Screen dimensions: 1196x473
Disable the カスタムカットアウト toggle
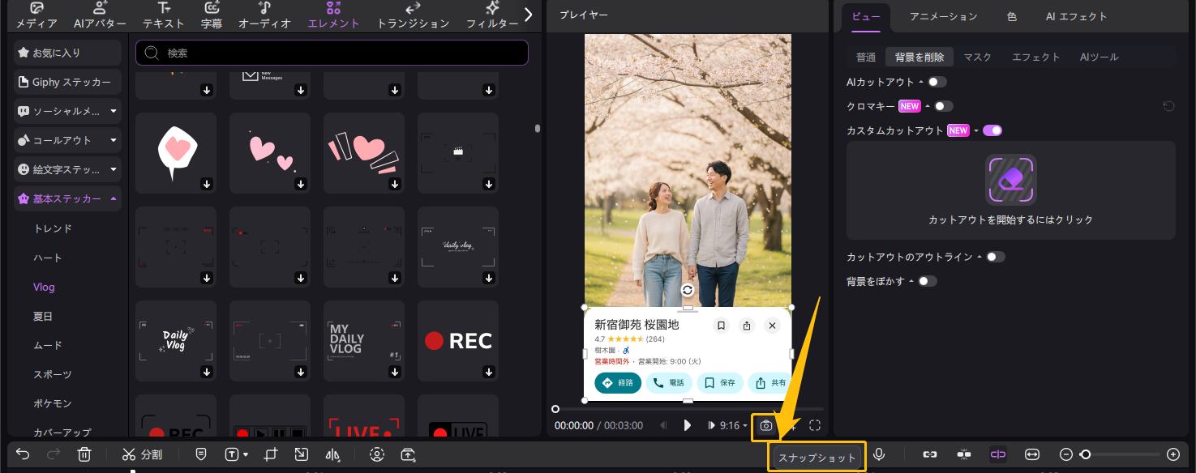(x=992, y=130)
